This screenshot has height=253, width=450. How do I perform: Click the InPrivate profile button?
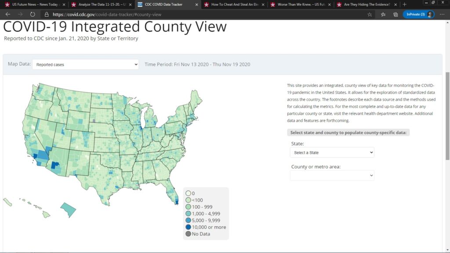pyautogui.click(x=418, y=14)
